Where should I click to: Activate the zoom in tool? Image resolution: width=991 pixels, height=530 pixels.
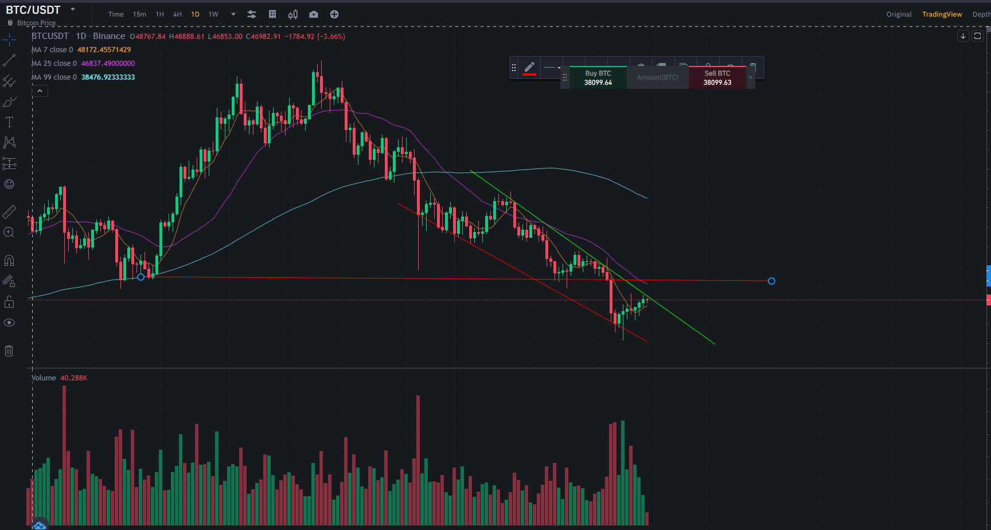point(9,232)
